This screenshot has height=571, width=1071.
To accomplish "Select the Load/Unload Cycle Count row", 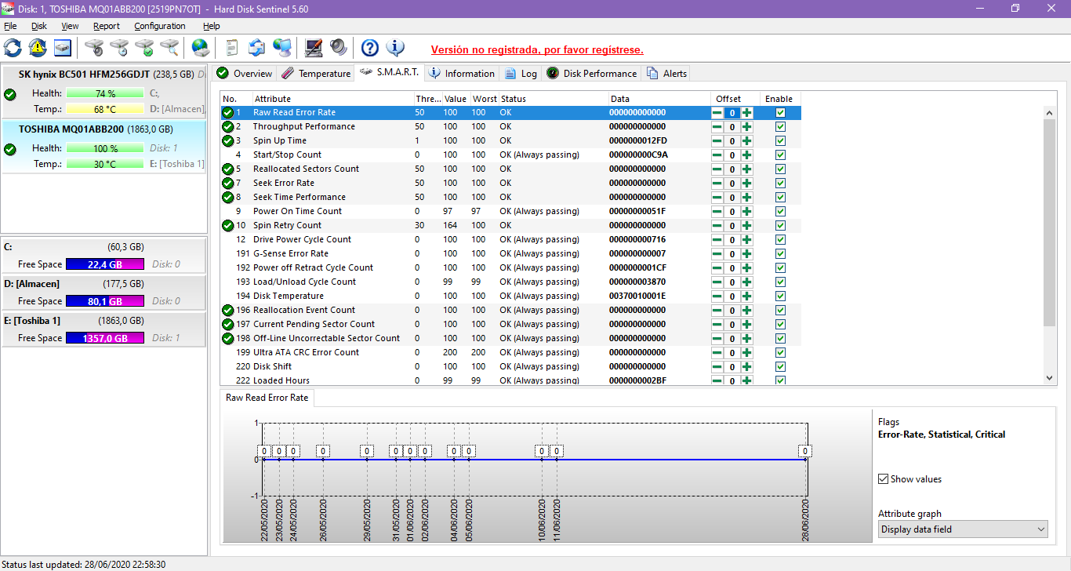I will click(x=510, y=282).
